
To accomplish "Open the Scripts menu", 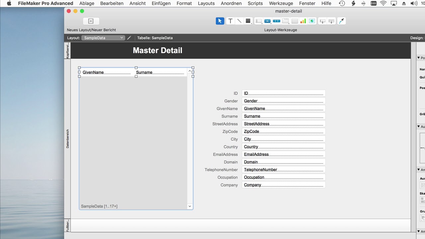I will (x=255, y=3).
